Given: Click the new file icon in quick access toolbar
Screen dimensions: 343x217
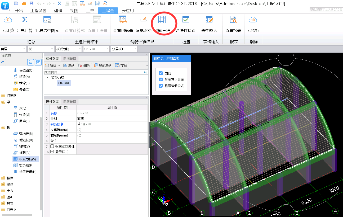Looking at the screenshot, I should pos(16,3).
